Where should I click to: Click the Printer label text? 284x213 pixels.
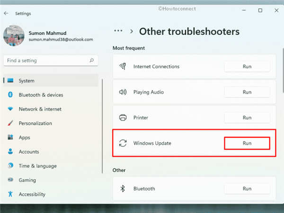(141, 118)
